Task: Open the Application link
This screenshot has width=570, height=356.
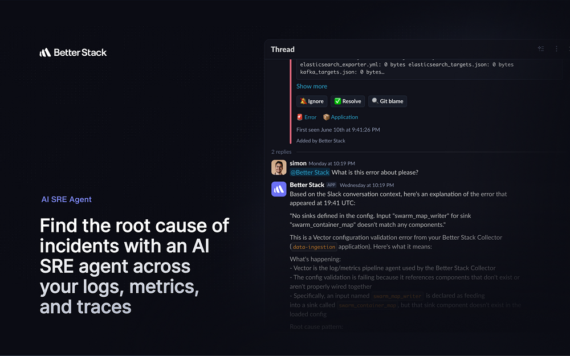Action: coord(344,117)
